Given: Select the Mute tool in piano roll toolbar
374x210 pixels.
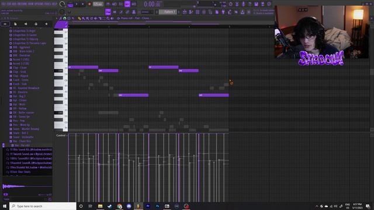Looking at the screenshot, I should [96, 18].
